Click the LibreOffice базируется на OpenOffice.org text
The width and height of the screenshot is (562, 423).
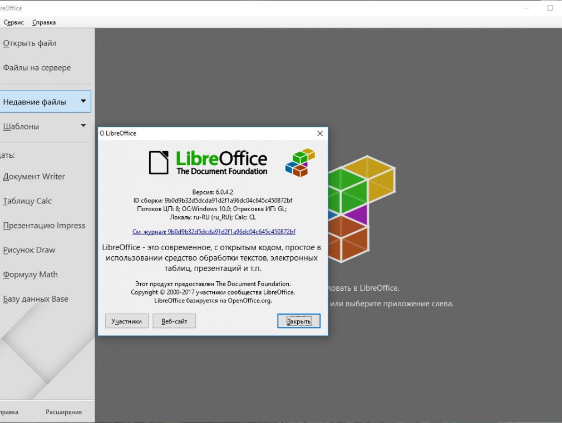tap(213, 301)
